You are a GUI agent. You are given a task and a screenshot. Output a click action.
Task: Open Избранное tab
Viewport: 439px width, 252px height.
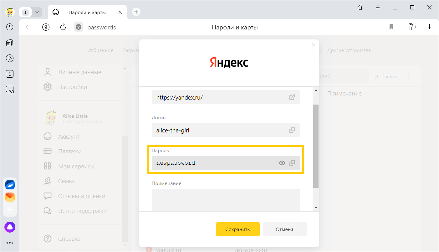click(x=100, y=50)
